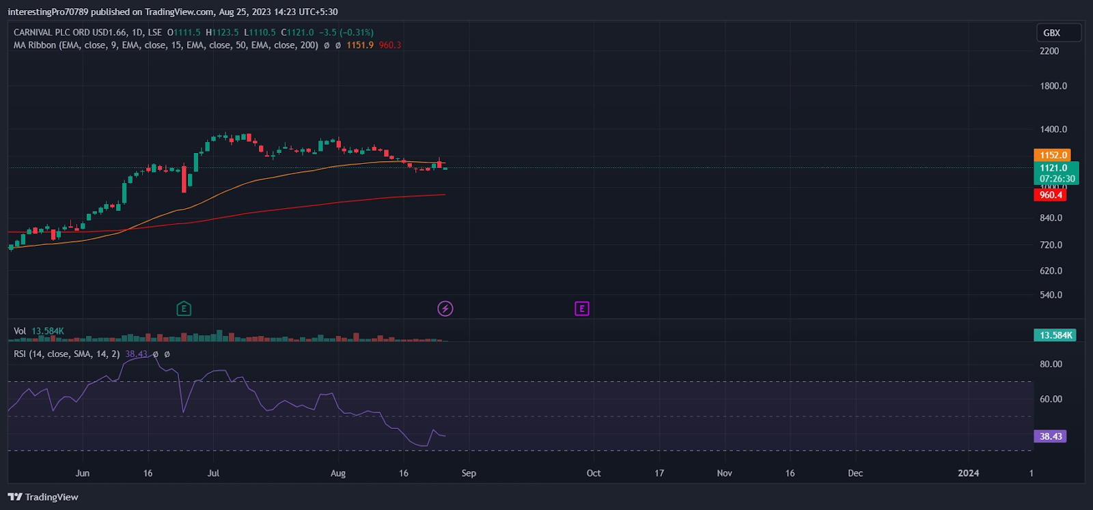The height and width of the screenshot is (510, 1093).
Task: Click the Aug label on time axis
Action: [338, 473]
